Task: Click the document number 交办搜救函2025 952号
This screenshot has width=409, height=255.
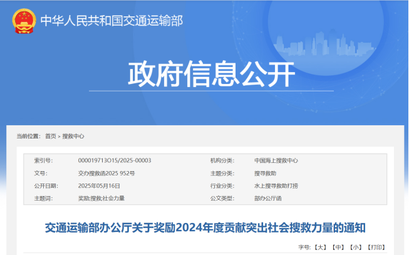Action: [x=106, y=173]
